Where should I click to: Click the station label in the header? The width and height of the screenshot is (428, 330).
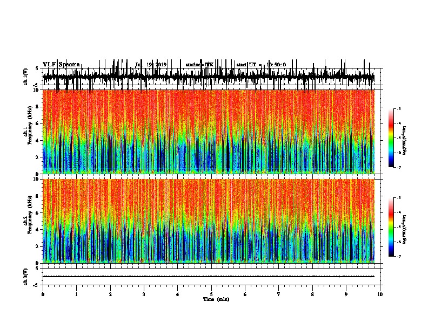199,65
